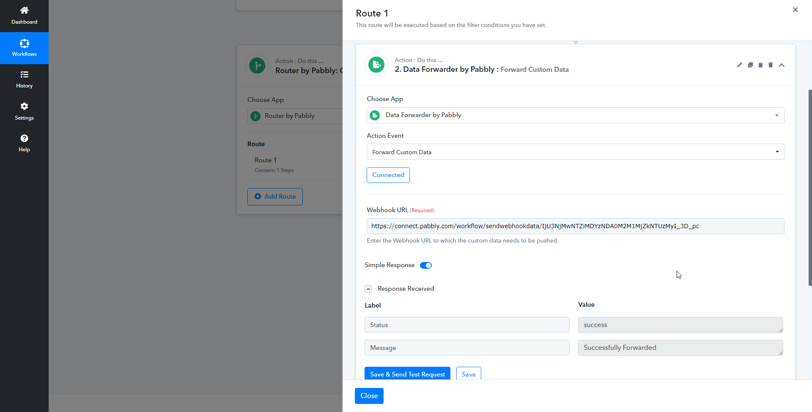Click the Message label field

(467, 348)
